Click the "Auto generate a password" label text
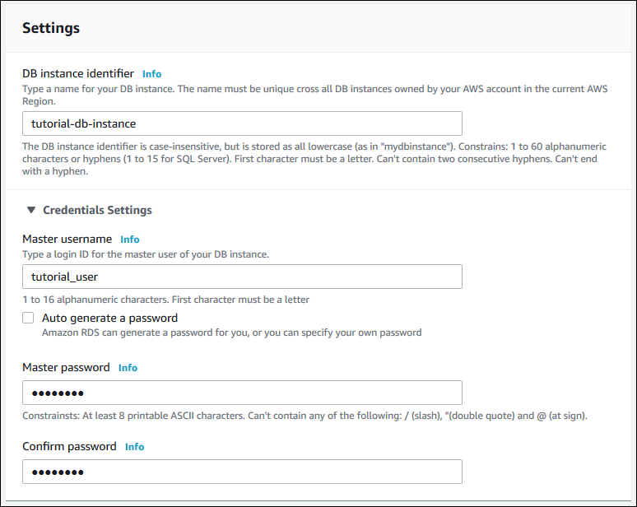Screen dimensions: 637x507 (x=109, y=318)
